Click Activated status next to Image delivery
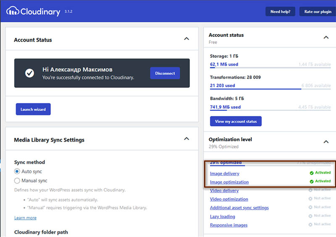The image size is (336, 237). point(323,172)
